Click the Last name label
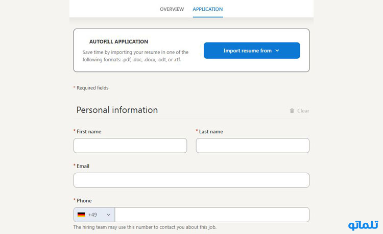Image resolution: width=383 pixels, height=234 pixels. (211, 132)
